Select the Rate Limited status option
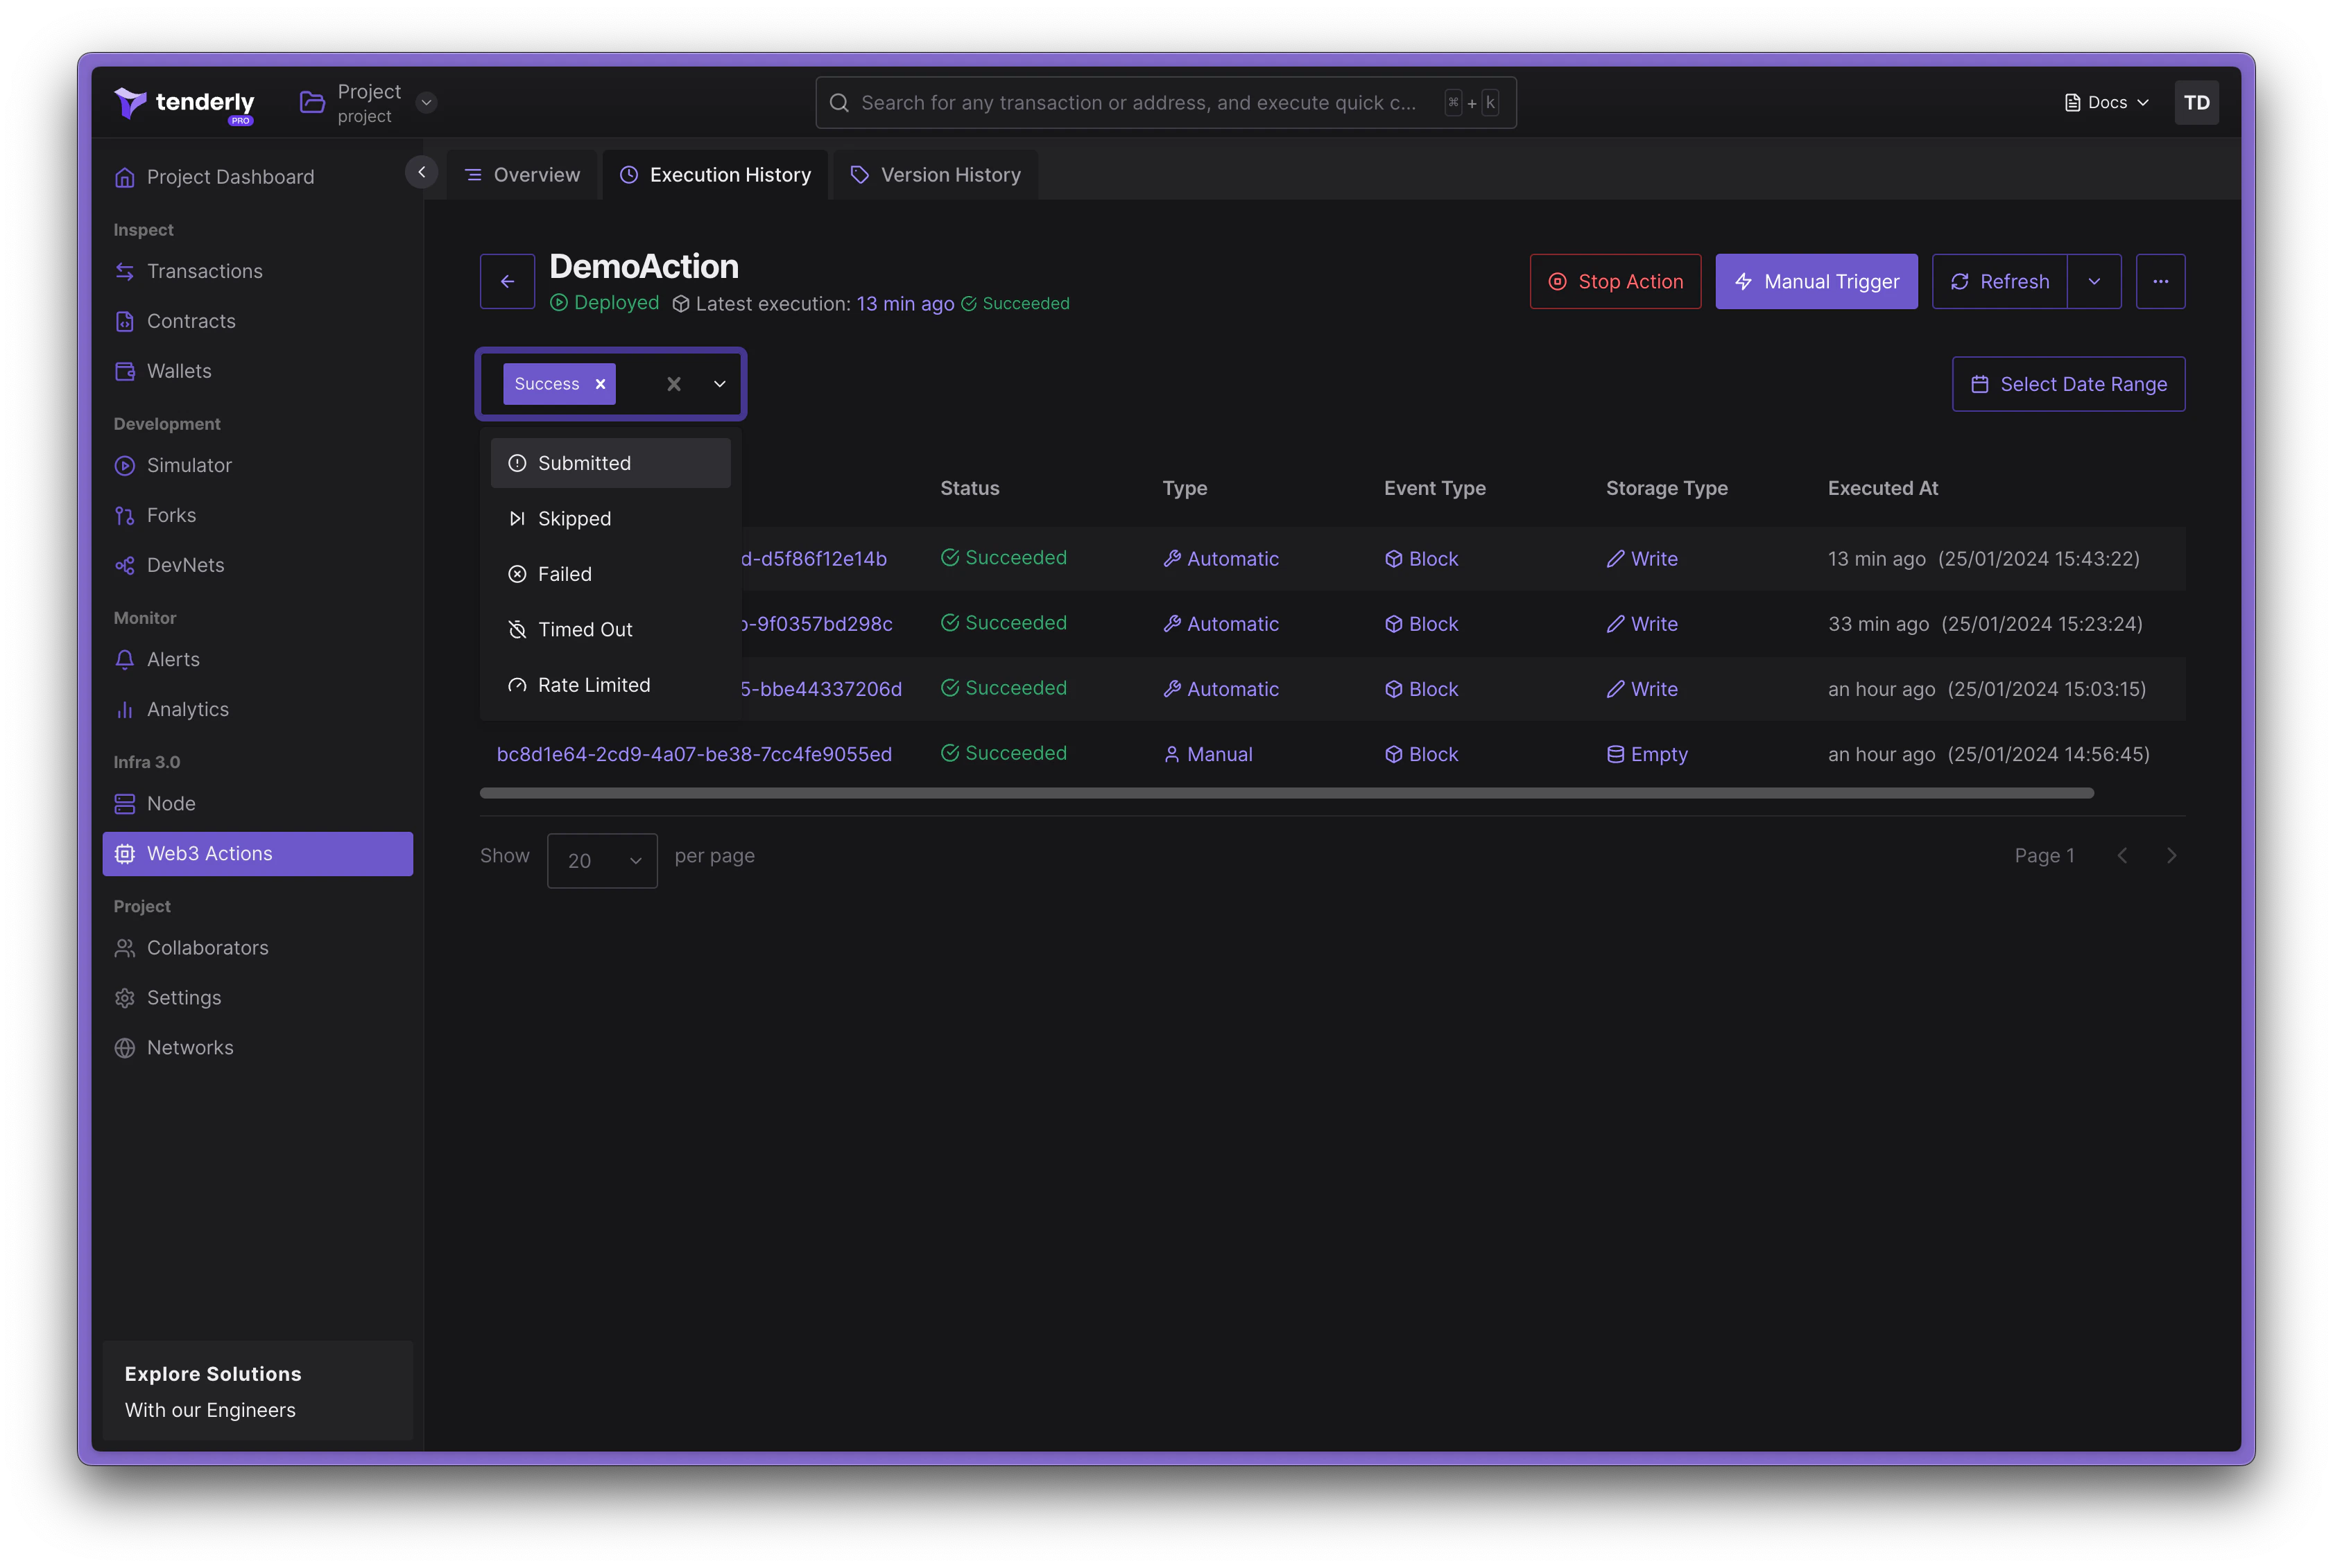2333x1568 pixels. (610, 685)
